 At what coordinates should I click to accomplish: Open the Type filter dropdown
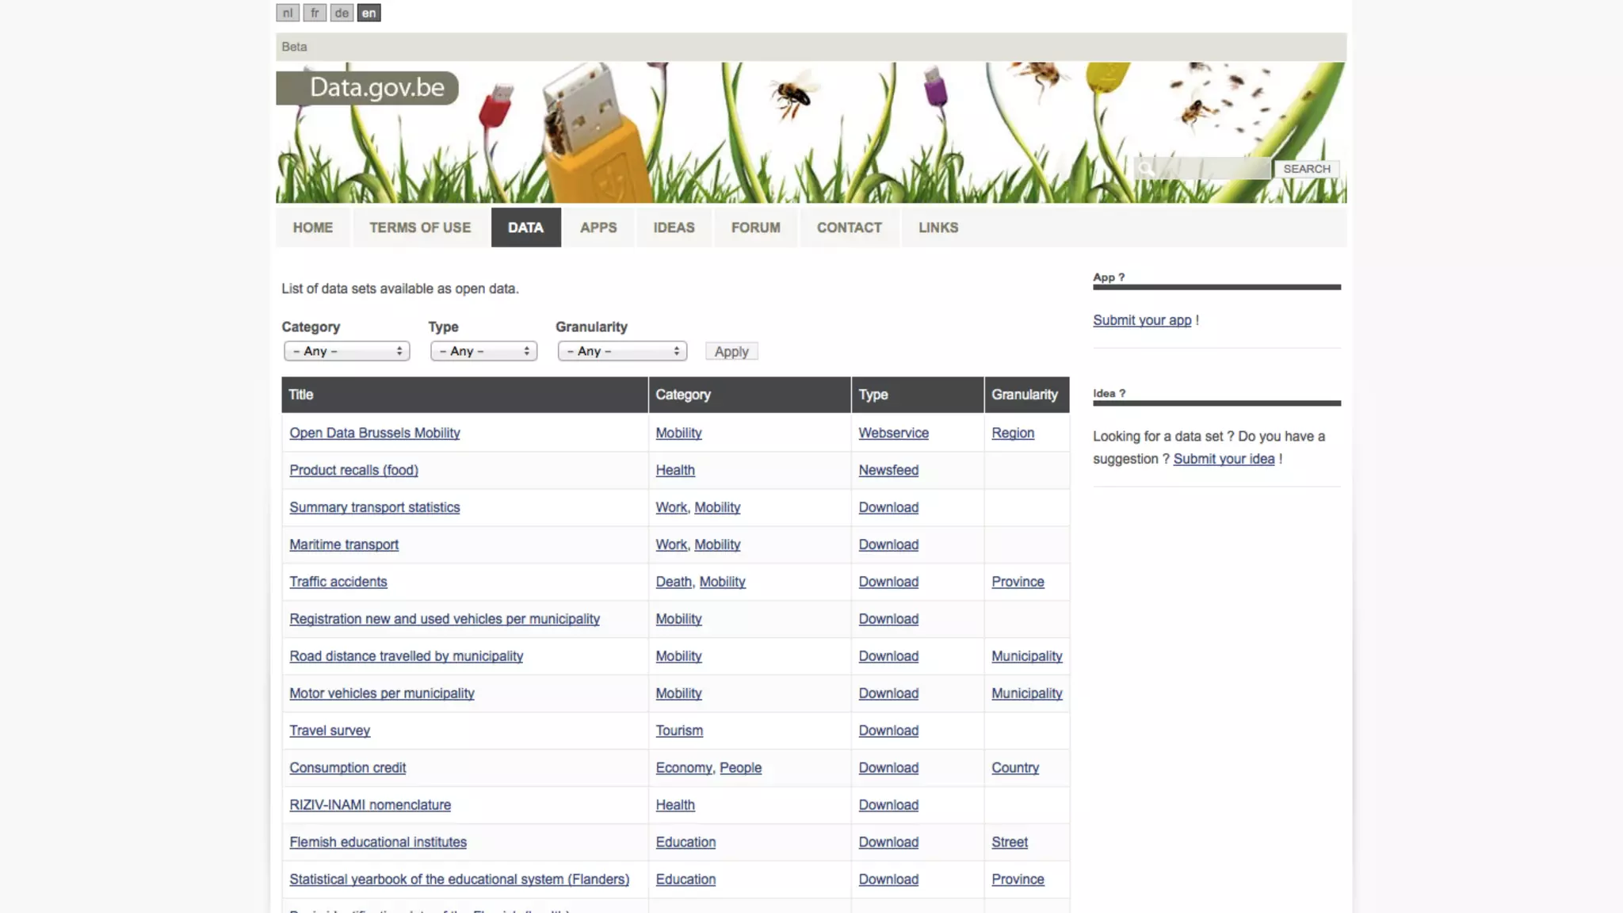(483, 351)
